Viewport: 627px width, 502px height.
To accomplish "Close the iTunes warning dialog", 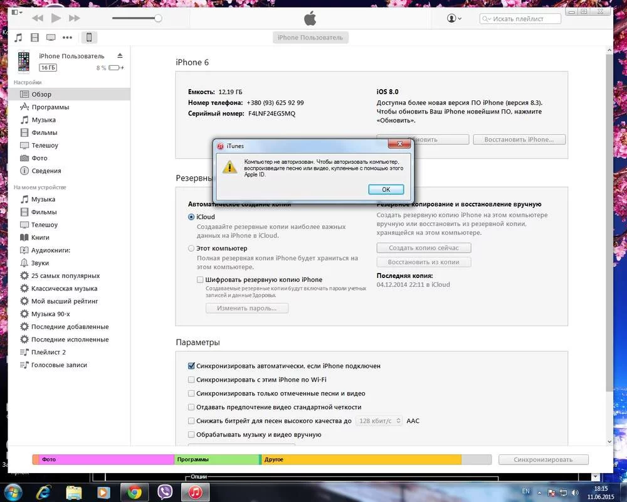I will point(399,144).
